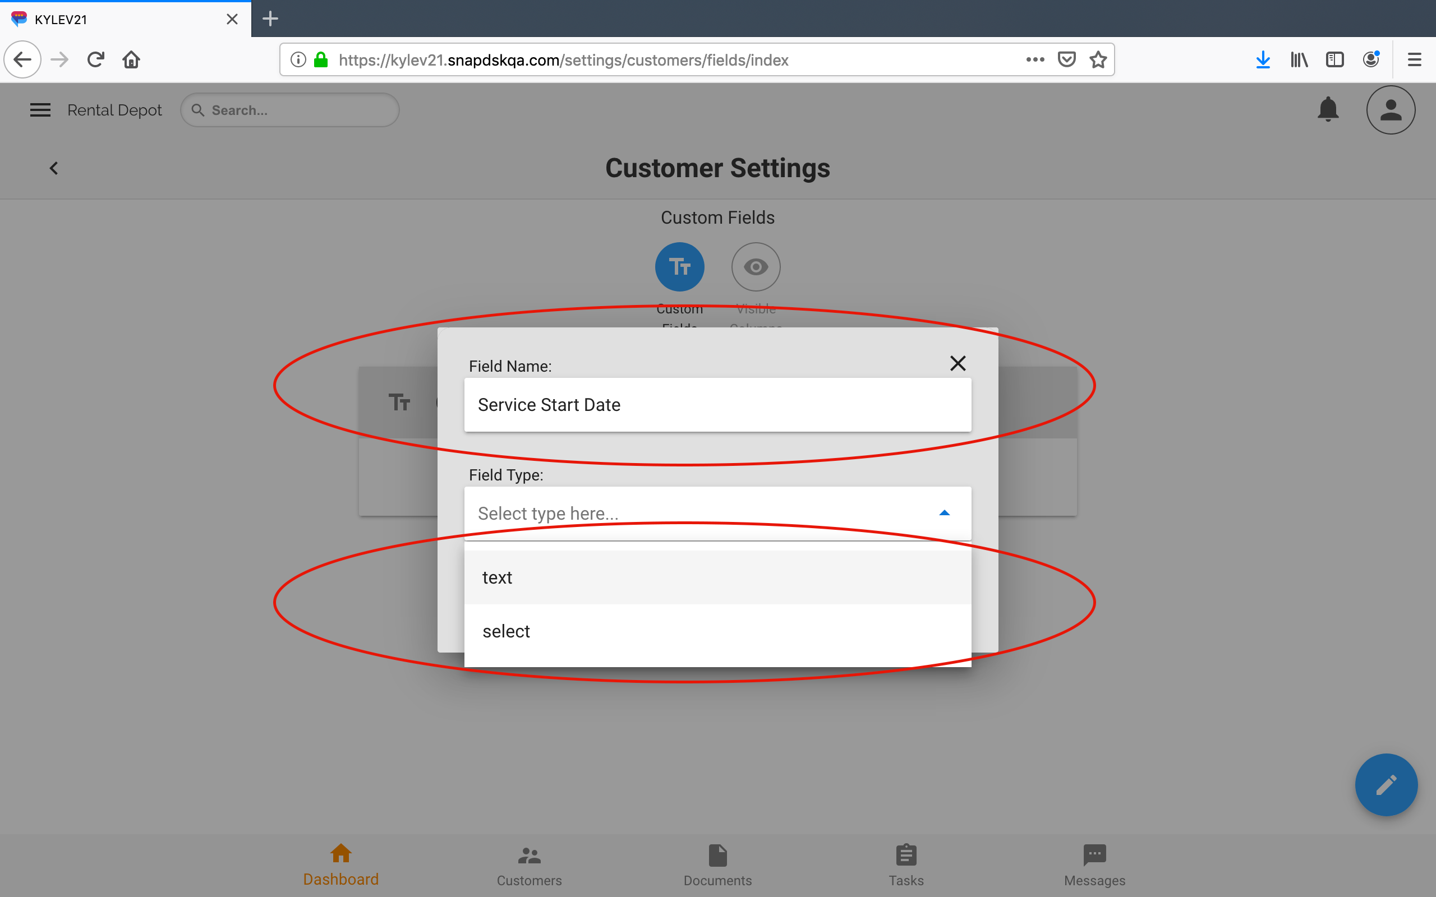This screenshot has height=897, width=1436.
Task: Select the Custom Fields Tt icon
Action: [x=679, y=267]
